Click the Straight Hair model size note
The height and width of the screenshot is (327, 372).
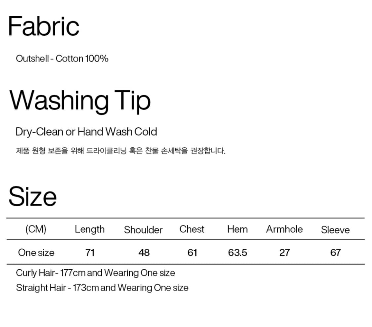pyautogui.click(x=102, y=288)
